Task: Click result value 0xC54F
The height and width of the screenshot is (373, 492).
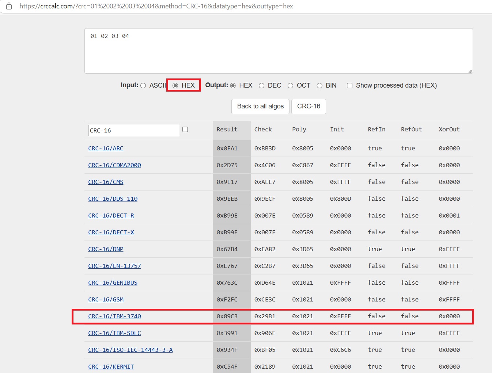Action: click(x=227, y=366)
